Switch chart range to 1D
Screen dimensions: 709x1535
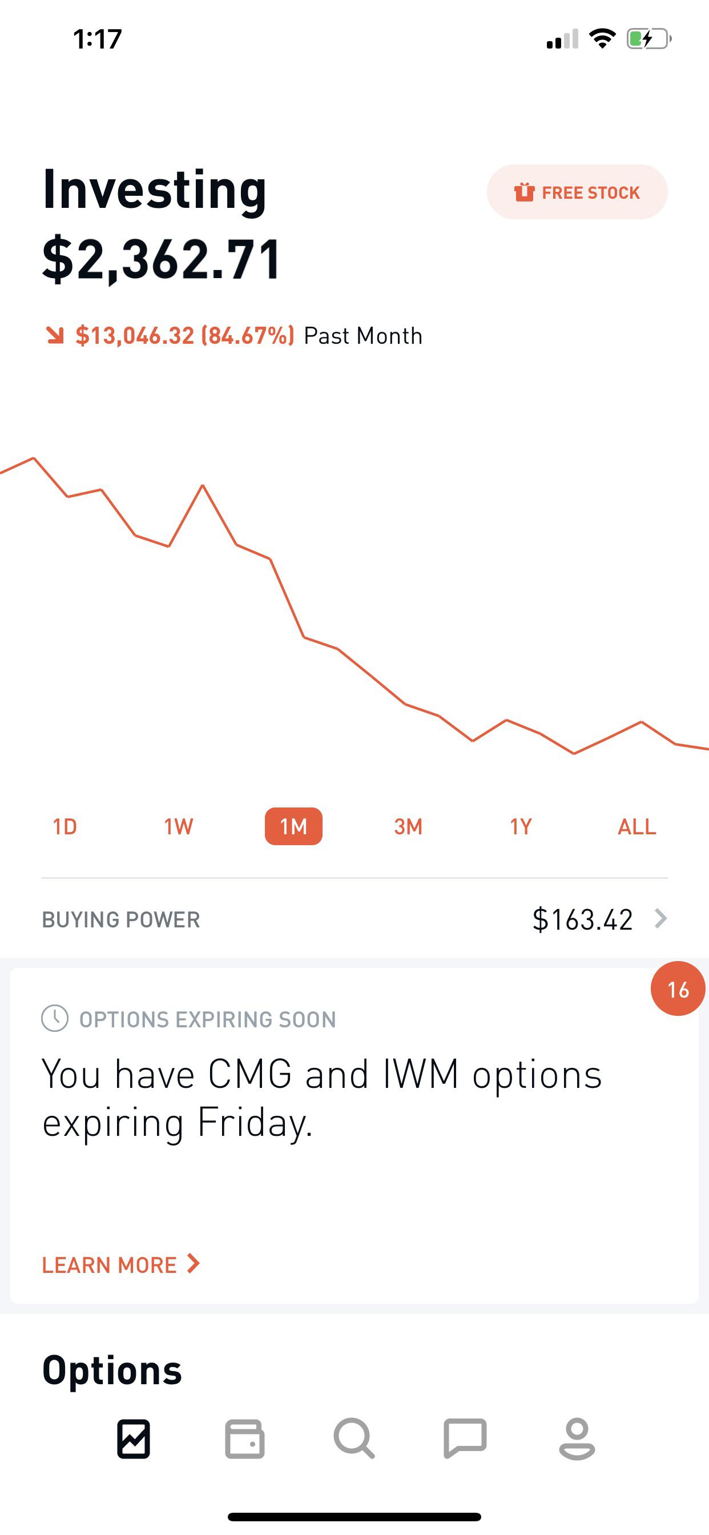coord(65,826)
